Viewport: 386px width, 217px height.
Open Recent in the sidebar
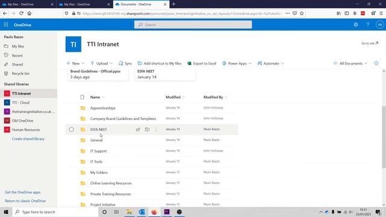pyautogui.click(x=17, y=55)
